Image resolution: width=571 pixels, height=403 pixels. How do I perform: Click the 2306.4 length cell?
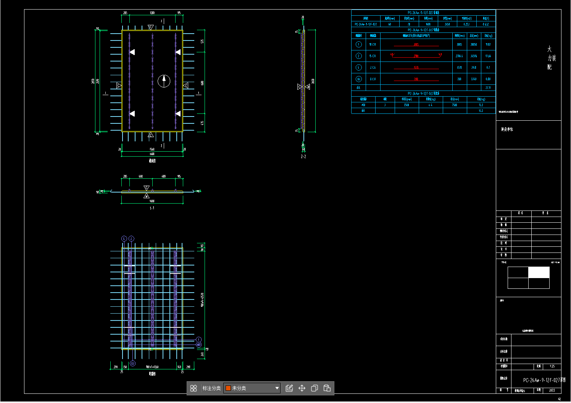[459, 56]
